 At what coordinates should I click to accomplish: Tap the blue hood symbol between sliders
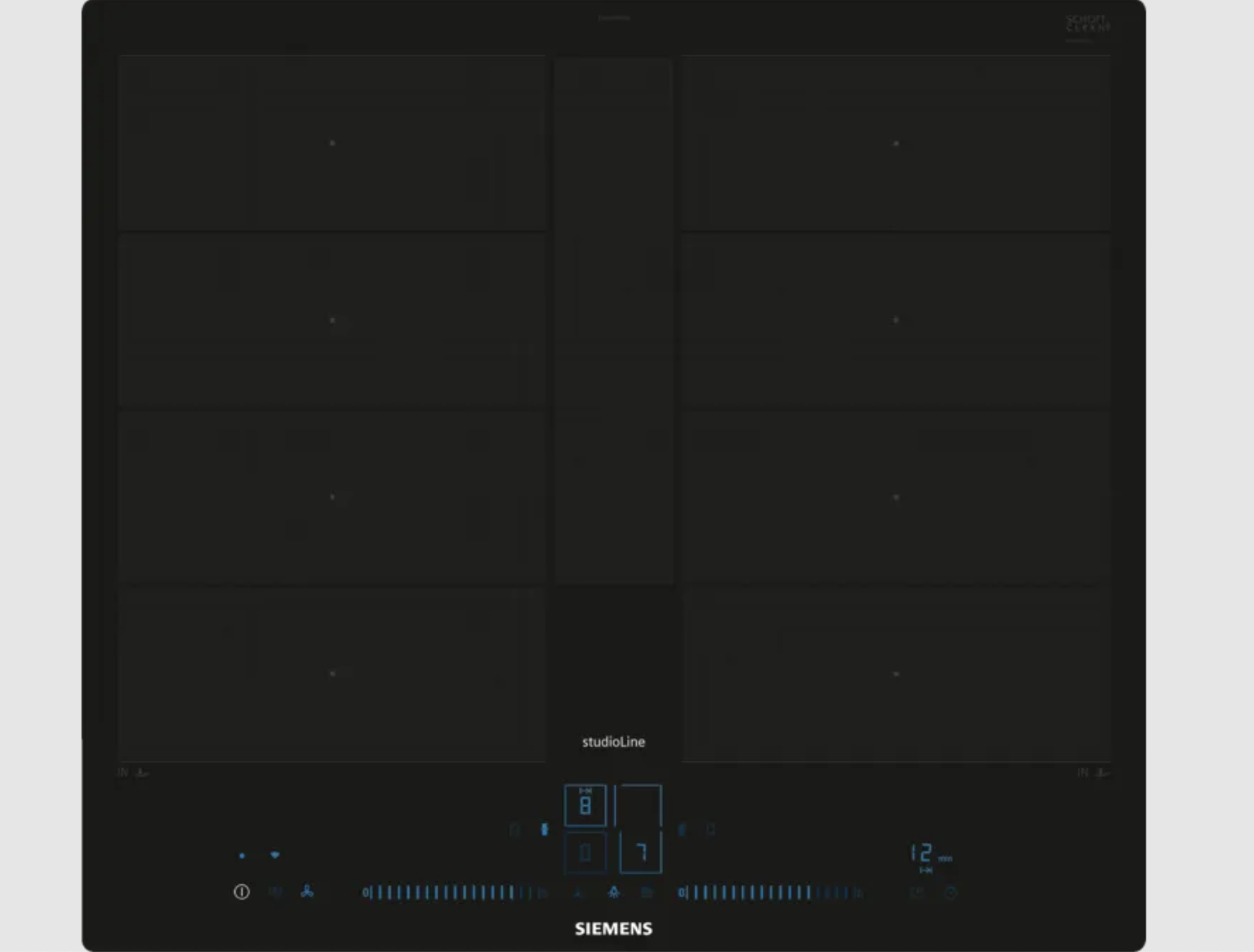pos(614,892)
